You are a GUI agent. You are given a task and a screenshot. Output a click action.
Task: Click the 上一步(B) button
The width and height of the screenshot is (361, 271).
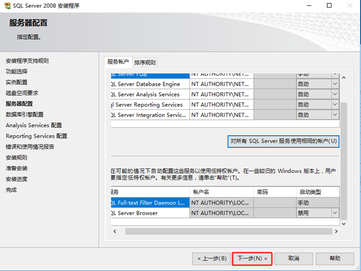[x=212, y=258]
